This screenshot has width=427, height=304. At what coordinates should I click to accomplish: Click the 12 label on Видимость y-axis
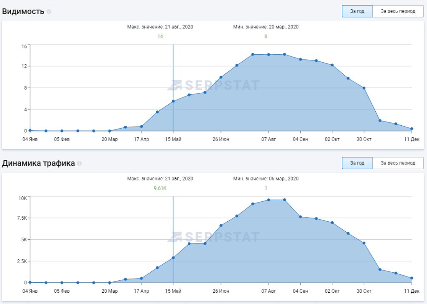[24, 66]
